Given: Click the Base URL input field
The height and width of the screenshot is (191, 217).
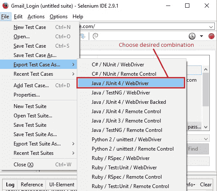Looking at the screenshot, I should (x=147, y=26).
